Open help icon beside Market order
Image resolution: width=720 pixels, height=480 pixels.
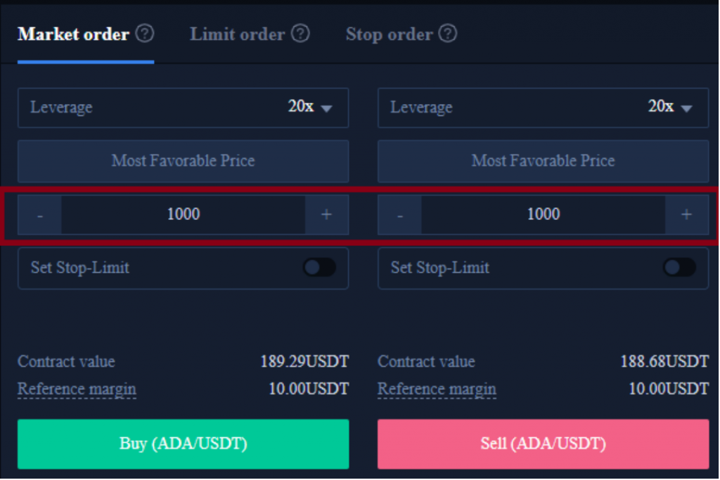click(x=145, y=34)
